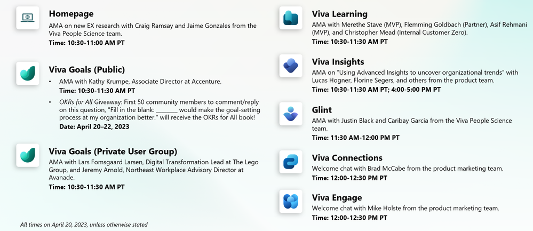Open the Viva Goals (Private User Group) heading

pyautogui.click(x=113, y=152)
